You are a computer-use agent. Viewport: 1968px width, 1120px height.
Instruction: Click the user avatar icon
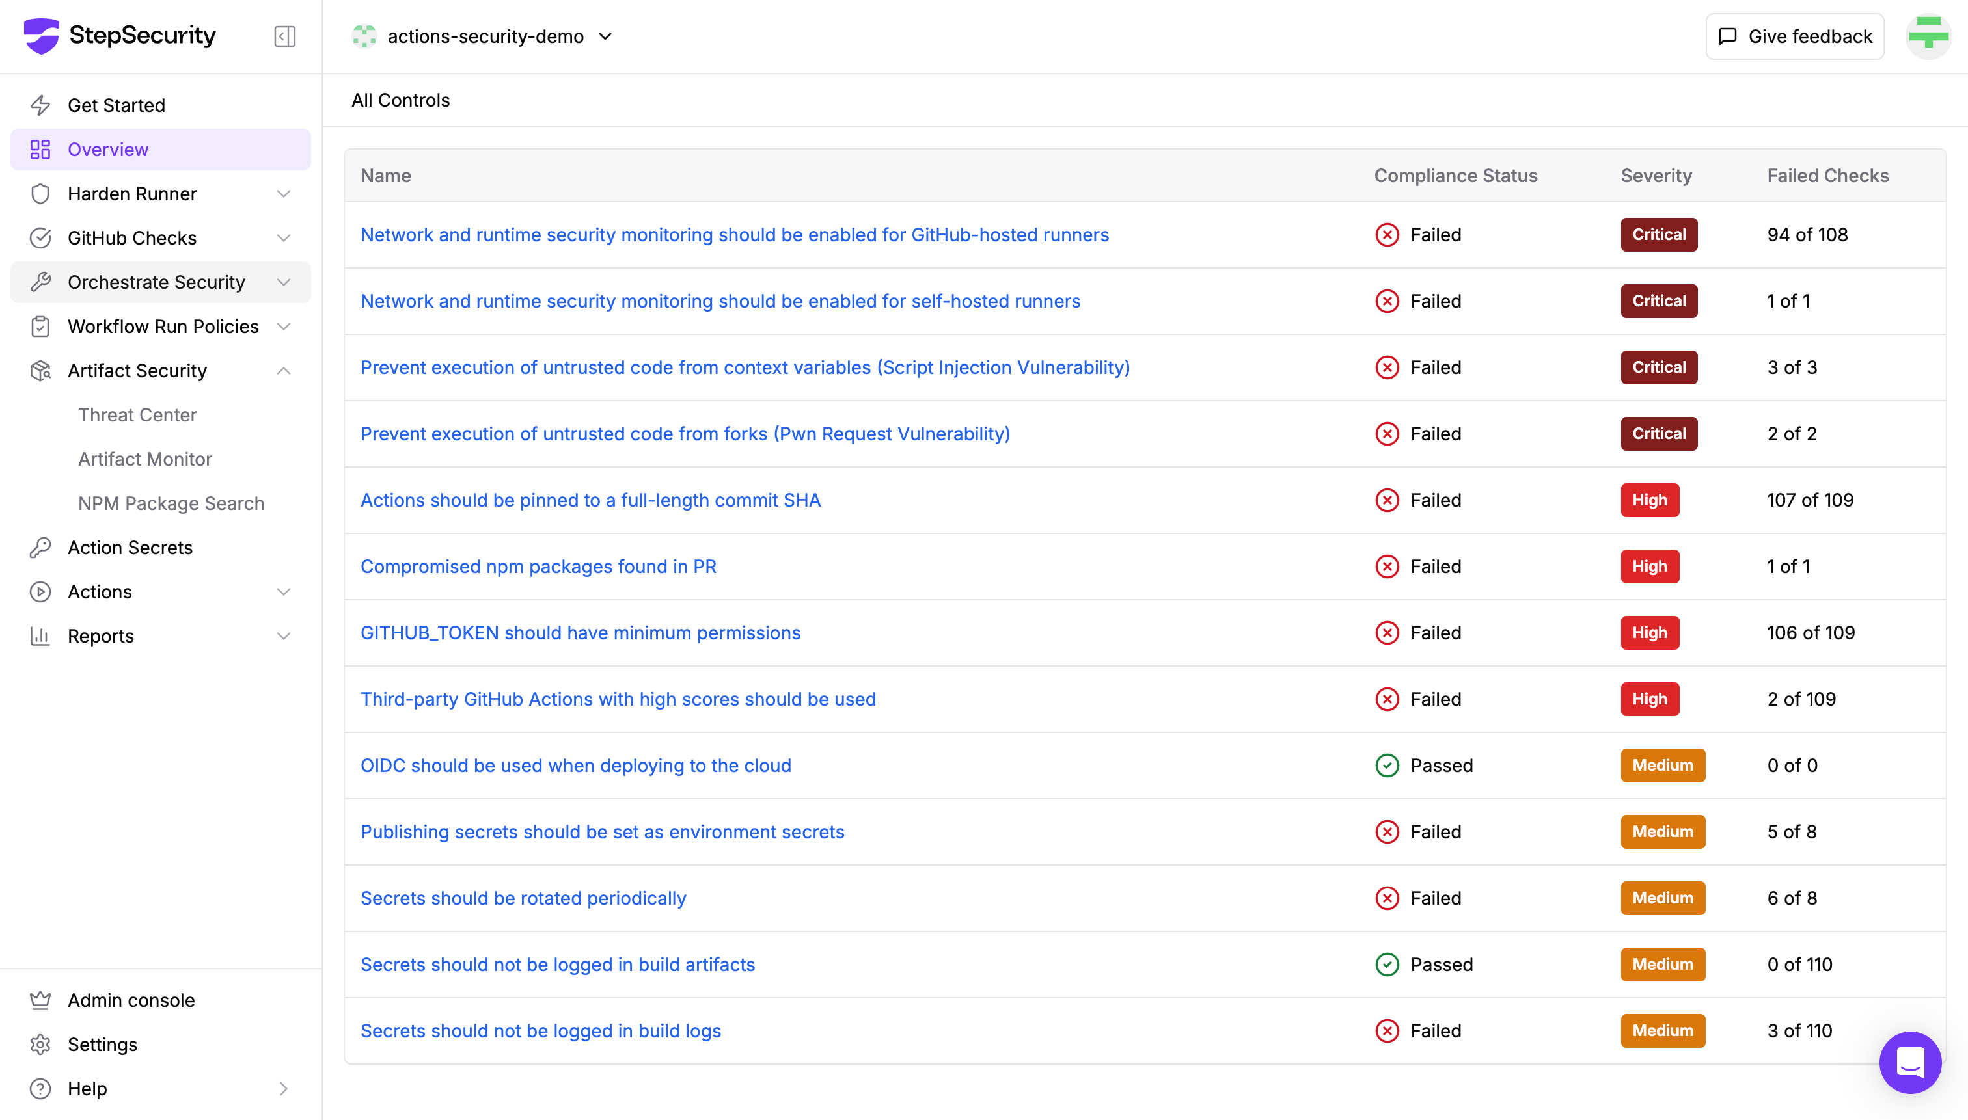(1927, 35)
